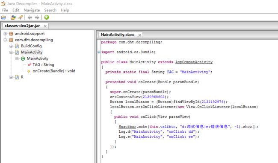Click the 'localButton.setOnClickListener' line
The width and height of the screenshot is (278, 163).
(184, 107)
